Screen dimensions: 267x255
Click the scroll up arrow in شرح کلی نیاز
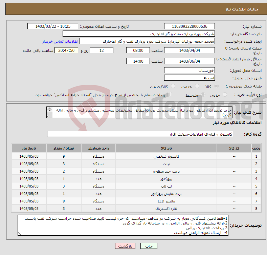click(49, 109)
